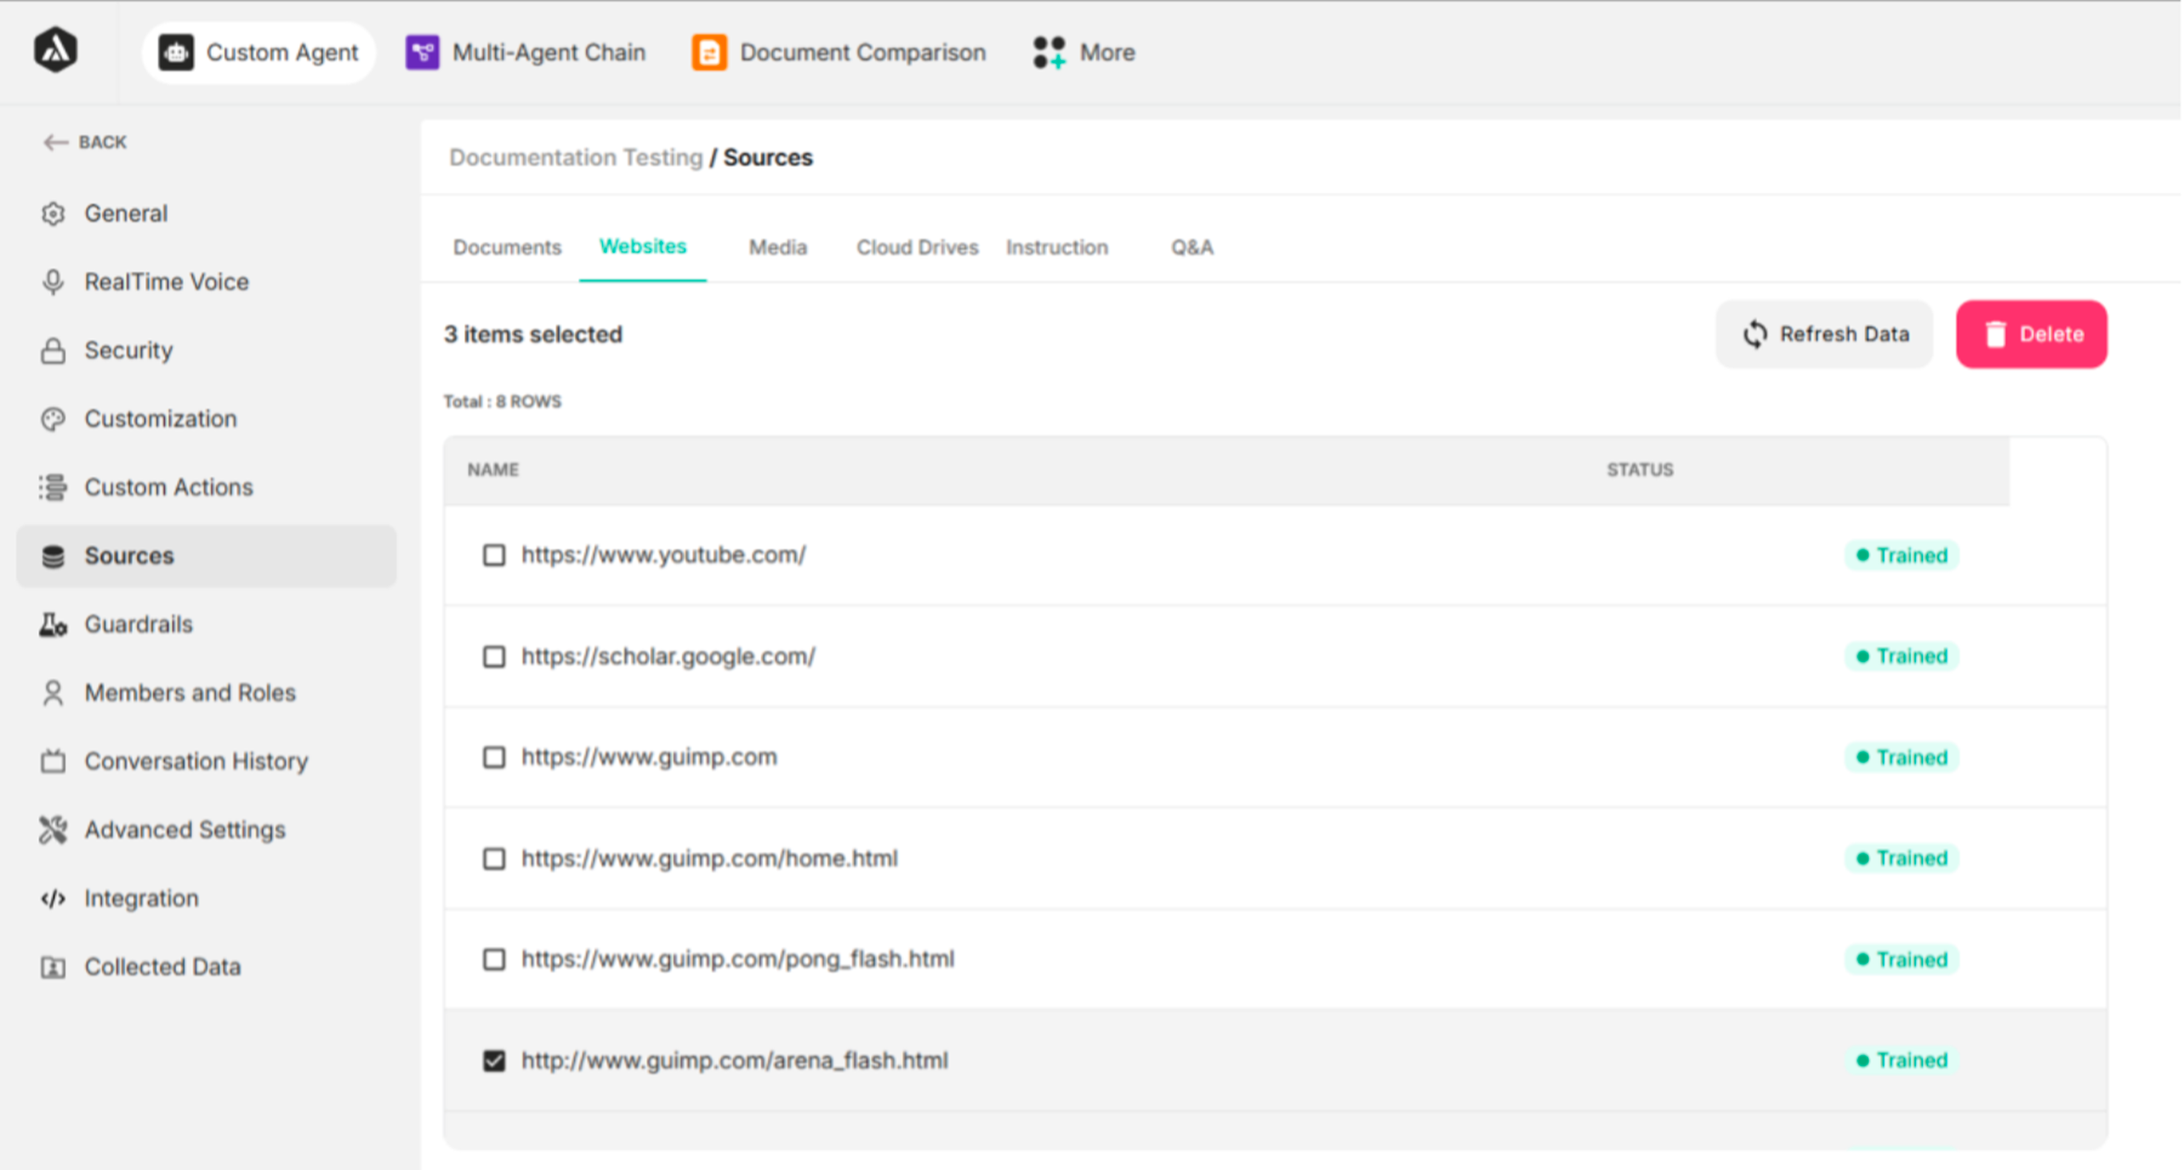Click the Custom Agent robot icon
Viewport: 2184px width, 1170px height.
point(177,53)
